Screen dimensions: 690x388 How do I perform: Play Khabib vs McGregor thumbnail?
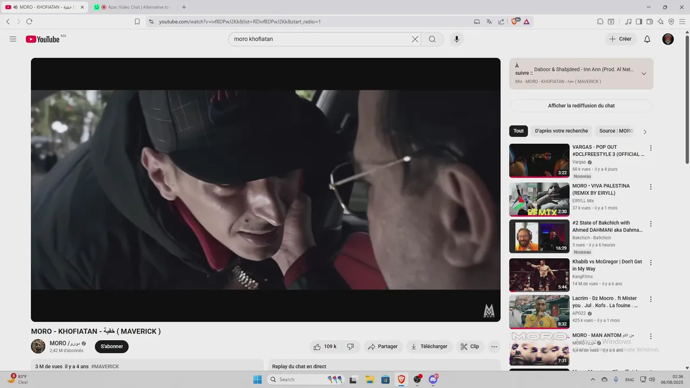tap(539, 275)
